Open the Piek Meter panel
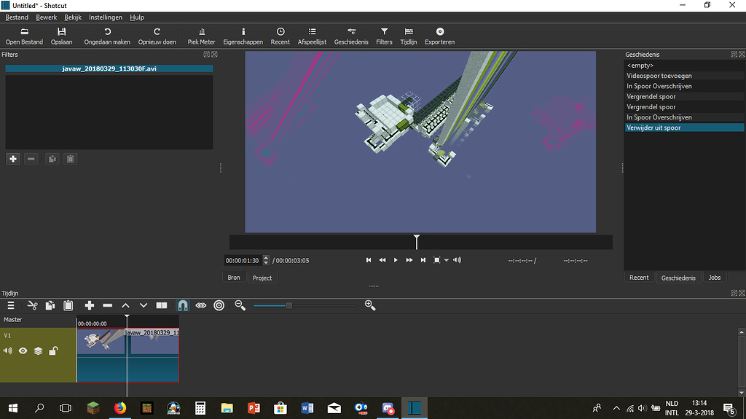746x419 pixels. click(x=201, y=36)
